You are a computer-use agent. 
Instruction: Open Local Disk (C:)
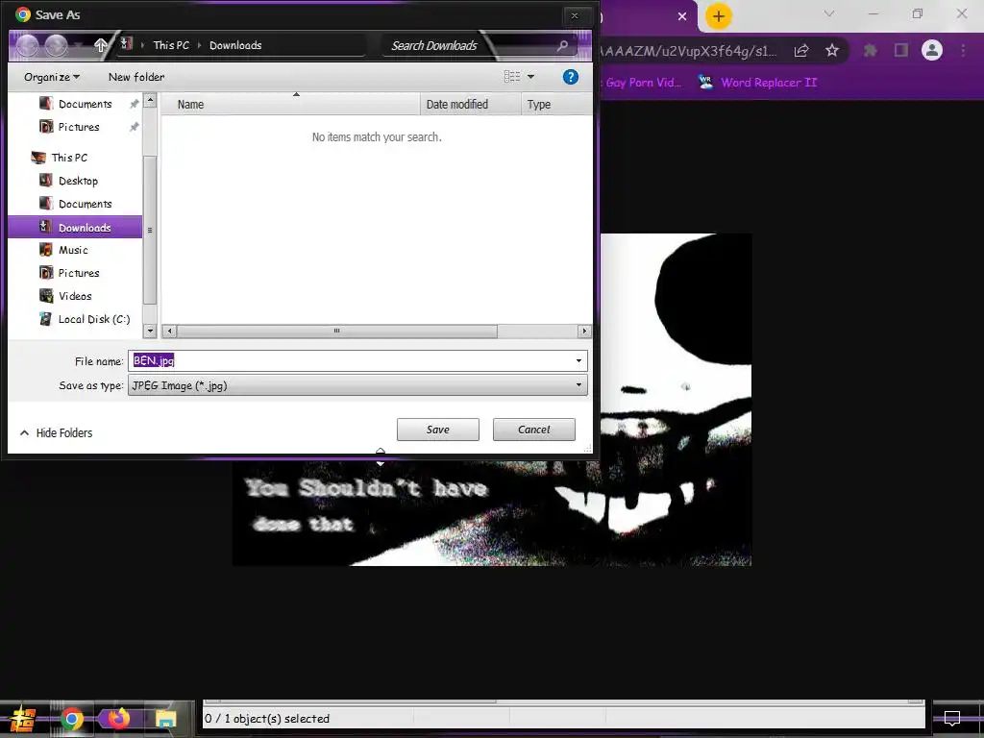pyautogui.click(x=93, y=319)
